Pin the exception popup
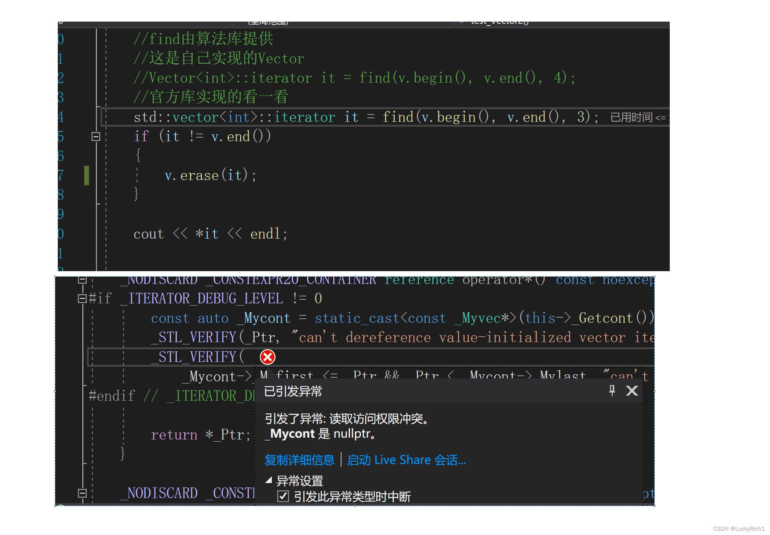Image resolution: width=770 pixels, height=535 pixels. (x=612, y=390)
